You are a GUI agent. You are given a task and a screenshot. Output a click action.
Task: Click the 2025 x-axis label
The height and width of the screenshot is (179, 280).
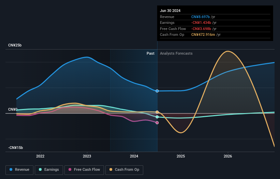click(x=181, y=156)
